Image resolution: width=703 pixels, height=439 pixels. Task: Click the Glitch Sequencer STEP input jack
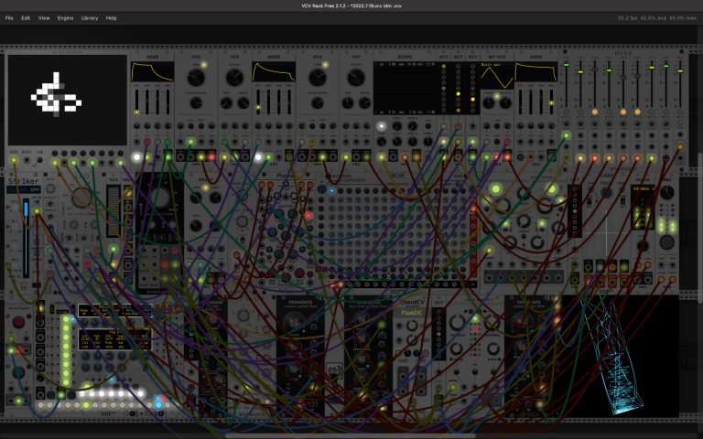(x=14, y=160)
